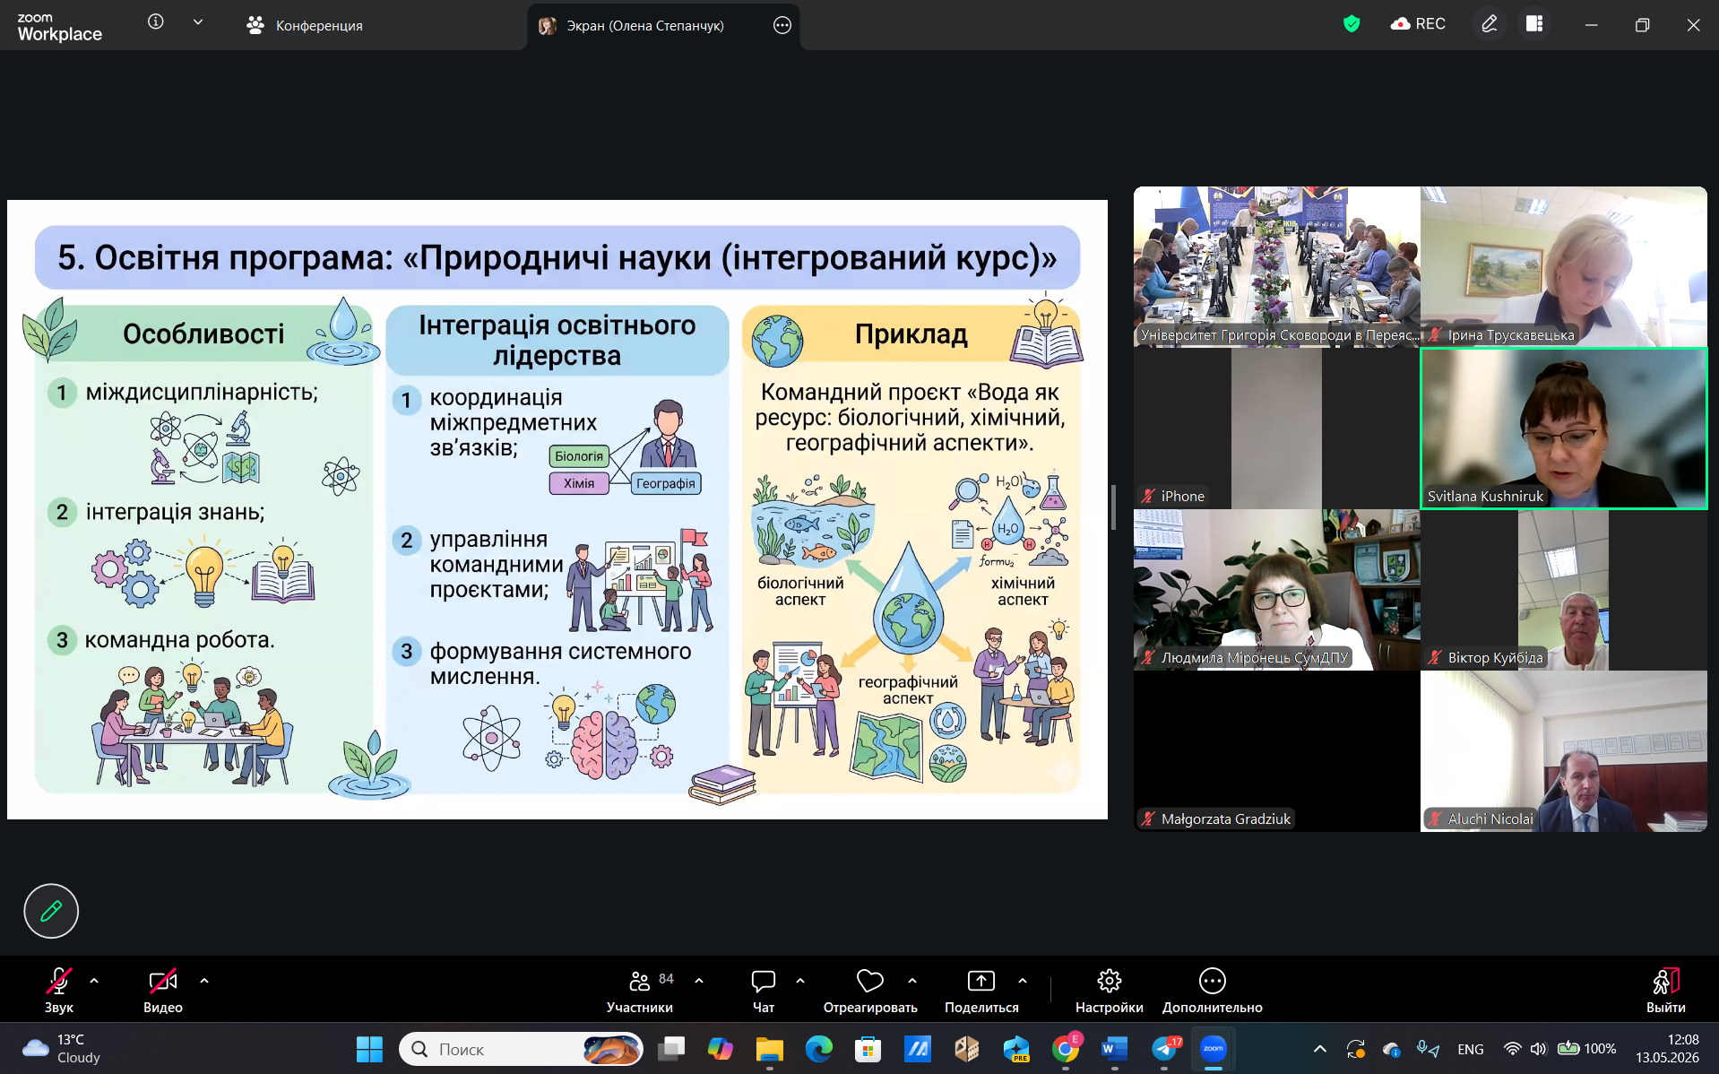This screenshot has height=1074, width=1719.
Task: Click the taskbar Поиск search field
Action: (x=521, y=1049)
